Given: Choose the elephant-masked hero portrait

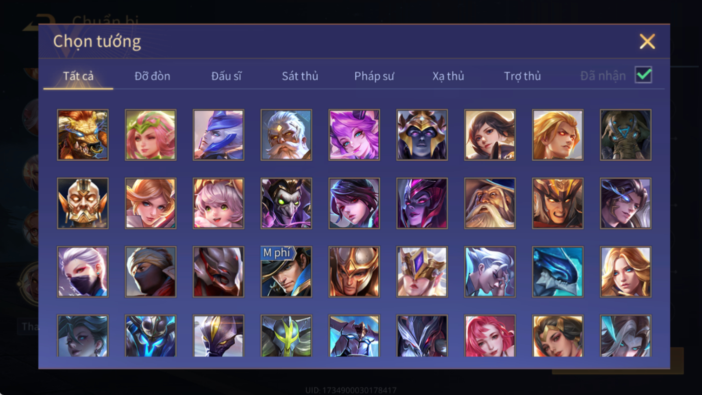Looking at the screenshot, I should click(625, 135).
